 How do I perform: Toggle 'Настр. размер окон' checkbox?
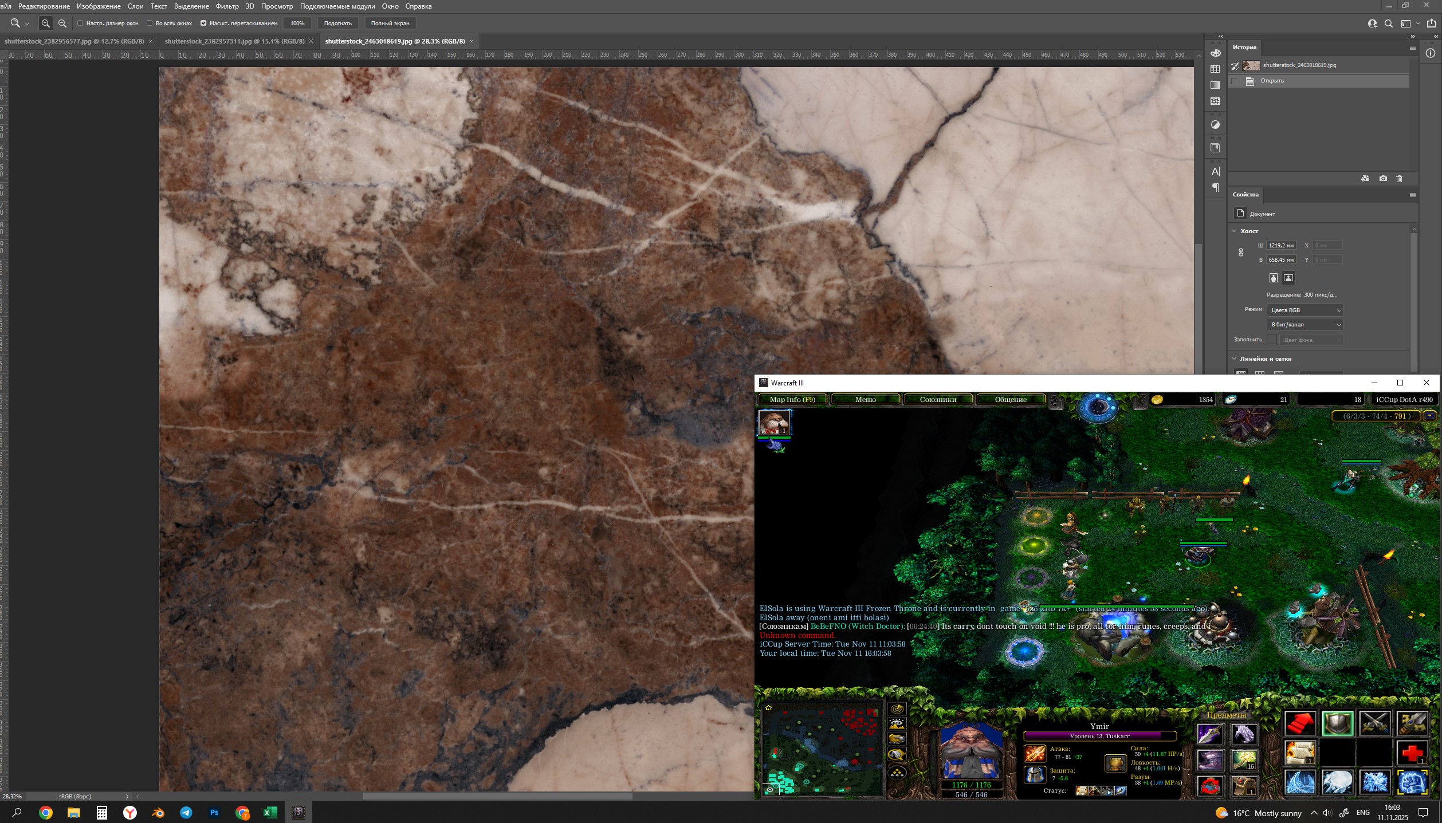80,23
